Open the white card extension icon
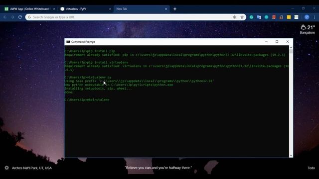 [296, 17]
